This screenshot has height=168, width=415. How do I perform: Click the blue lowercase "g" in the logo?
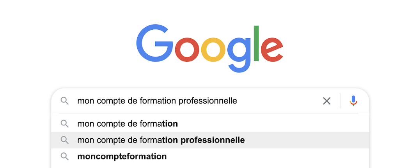click(239, 55)
